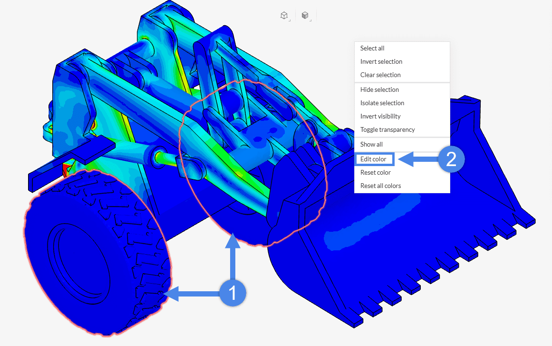Click the blue numbered circle marker 2
This screenshot has width=552, height=346.
(x=451, y=159)
